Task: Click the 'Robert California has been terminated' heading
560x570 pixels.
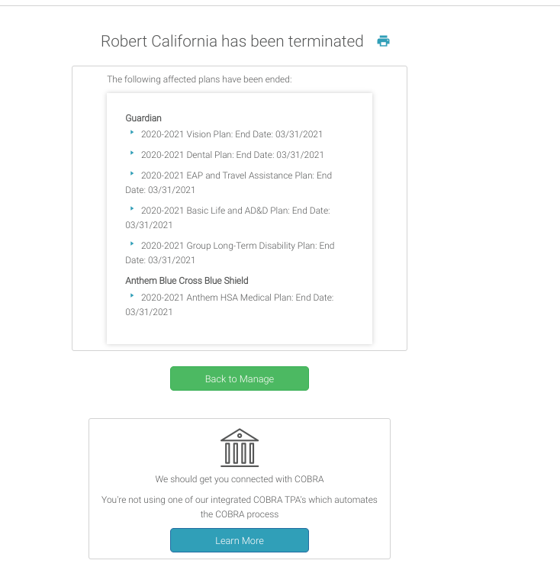Action: (232, 41)
